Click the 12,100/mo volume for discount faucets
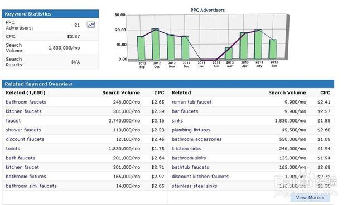This screenshot has width=357, height=205. click(x=128, y=139)
